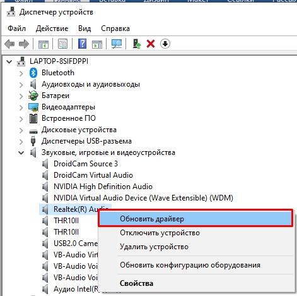
Task: Select the first THR10II device
Action: pyautogui.click(x=66, y=221)
